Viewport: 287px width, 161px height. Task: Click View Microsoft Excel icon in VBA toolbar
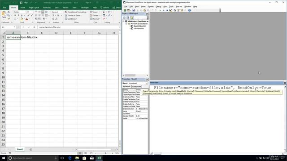click(x=125, y=10)
